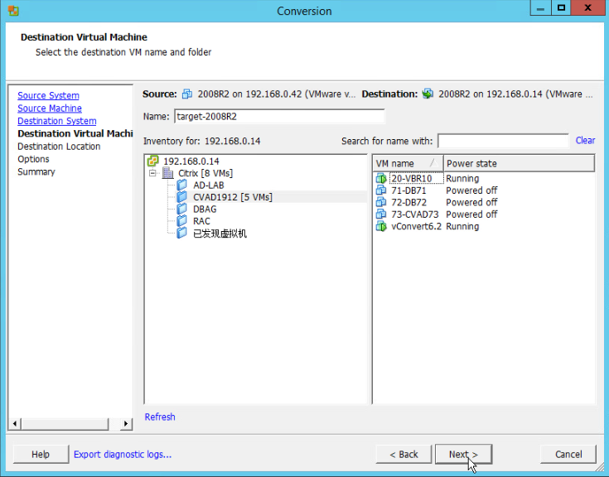This screenshot has height=477, width=609.
Task: Click the RAC folder icon
Action: click(181, 221)
